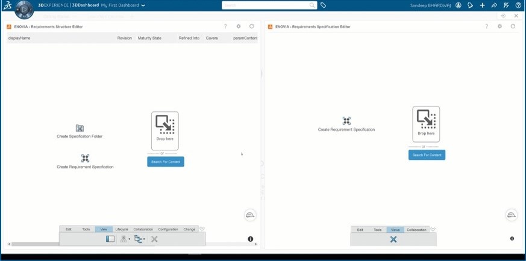The width and height of the screenshot is (526, 261).
Task: Click the share arrow icon in top bar
Action: click(494, 5)
